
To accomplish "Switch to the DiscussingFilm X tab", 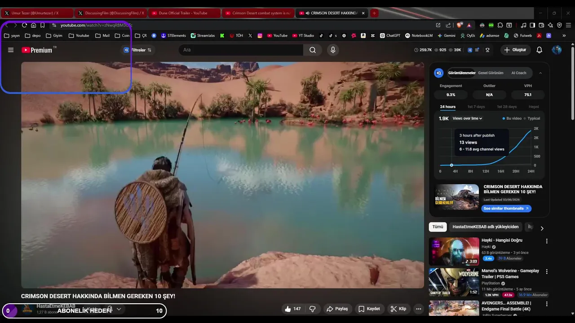I will point(111,13).
